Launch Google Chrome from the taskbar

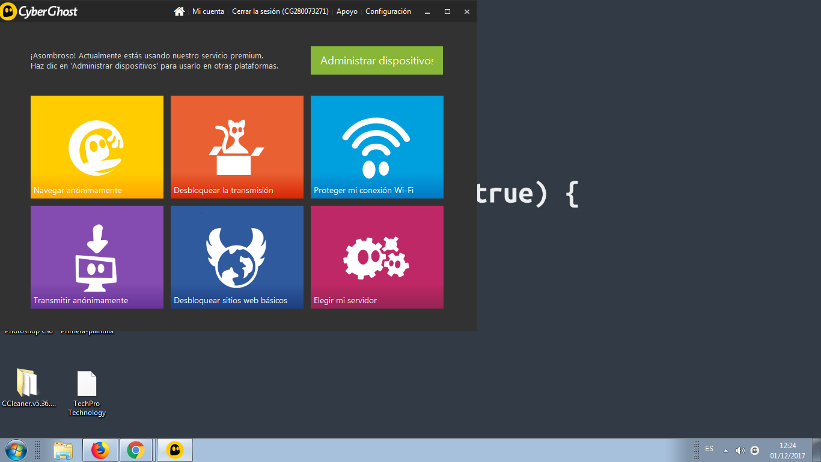click(136, 450)
